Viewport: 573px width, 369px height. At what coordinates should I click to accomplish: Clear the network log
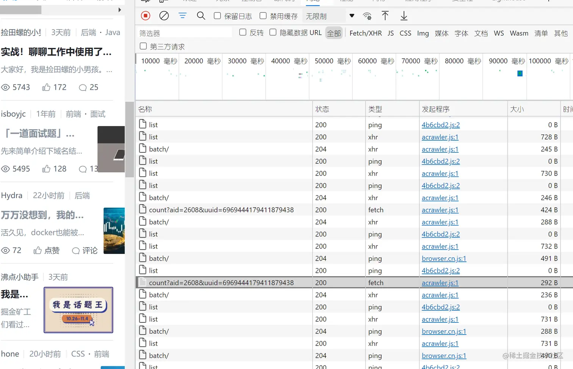coord(164,16)
